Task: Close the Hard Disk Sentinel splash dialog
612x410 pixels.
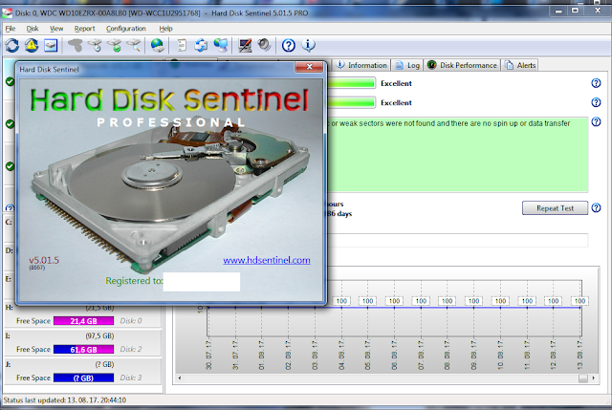Action: (x=309, y=67)
